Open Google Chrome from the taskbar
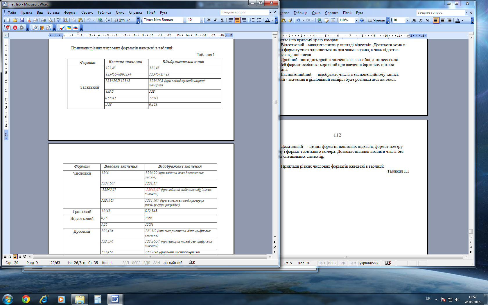 (26, 299)
